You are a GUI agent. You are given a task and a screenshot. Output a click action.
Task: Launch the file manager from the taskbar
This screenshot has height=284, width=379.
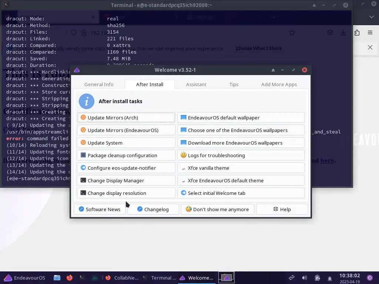tap(57, 278)
